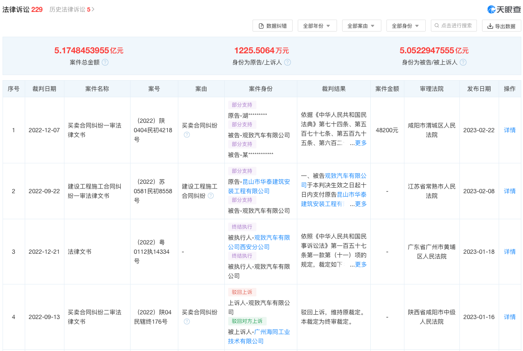Click the 部分支持 tag above 原告-湖
Image resolution: width=523 pixels, height=351 pixels.
pos(242,105)
